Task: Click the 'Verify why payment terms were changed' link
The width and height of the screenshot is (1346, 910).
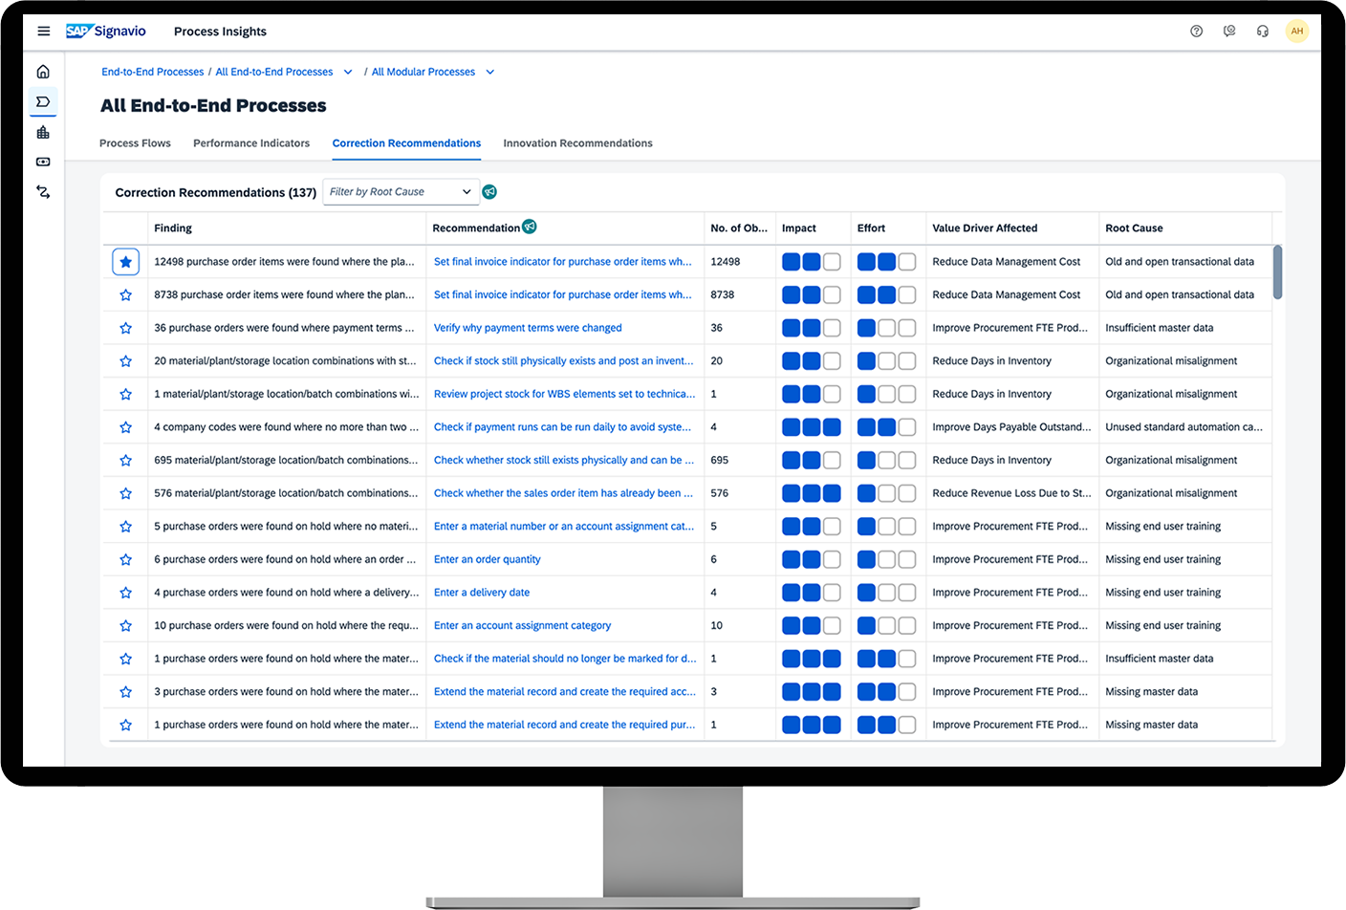Action: [527, 327]
